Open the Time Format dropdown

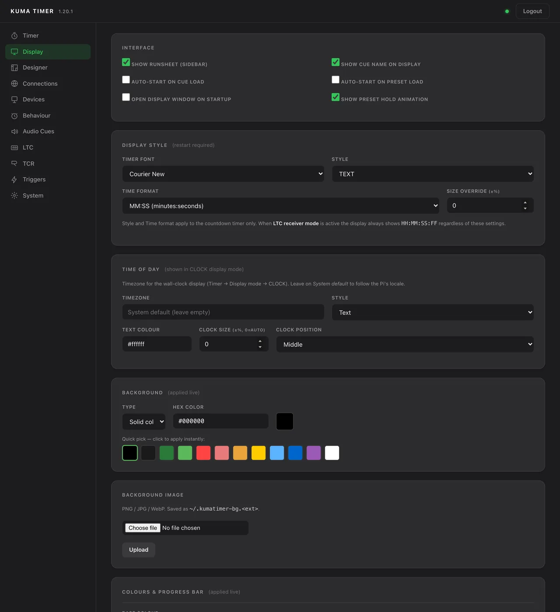click(x=280, y=206)
